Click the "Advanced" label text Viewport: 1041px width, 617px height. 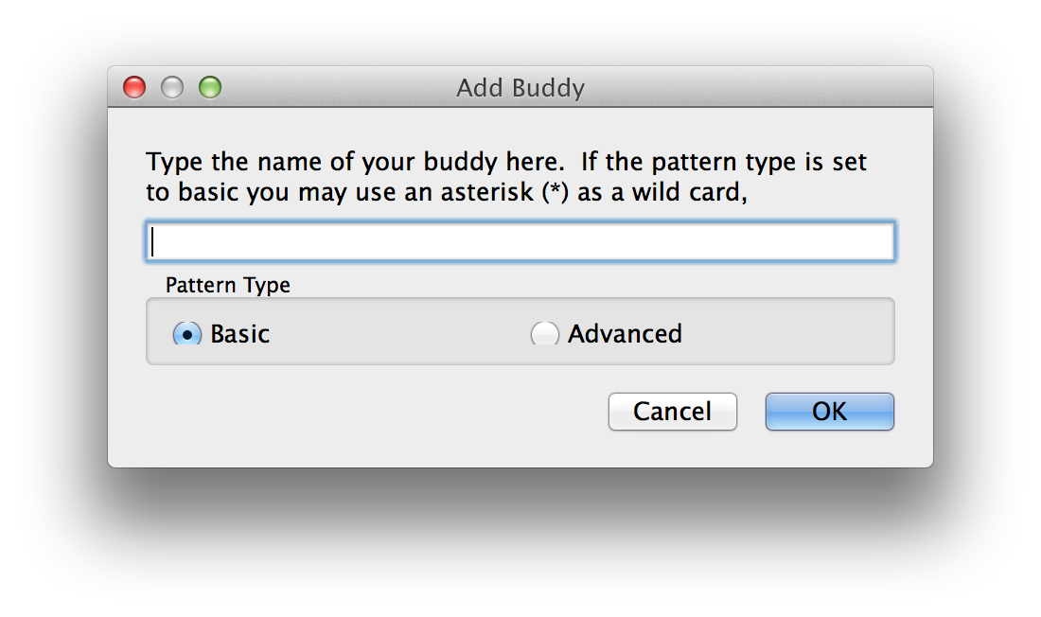click(x=625, y=334)
